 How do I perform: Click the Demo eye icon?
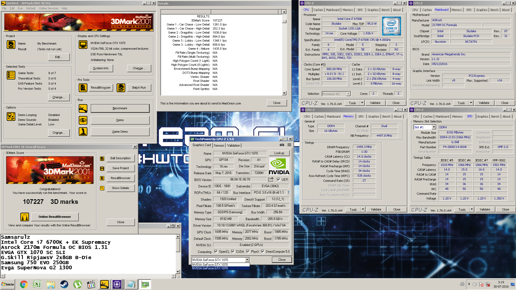point(83,120)
